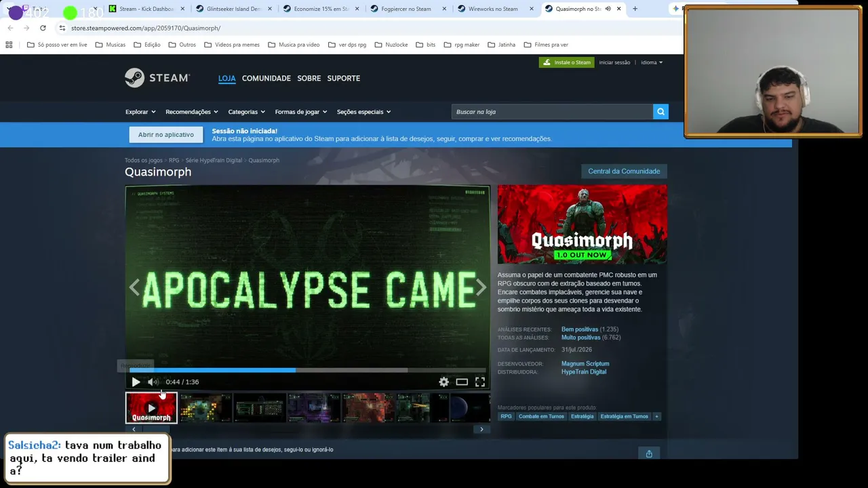Expand the 'Formas de jogar' dropdown
Viewport: 868px width, 488px height.
click(x=301, y=112)
